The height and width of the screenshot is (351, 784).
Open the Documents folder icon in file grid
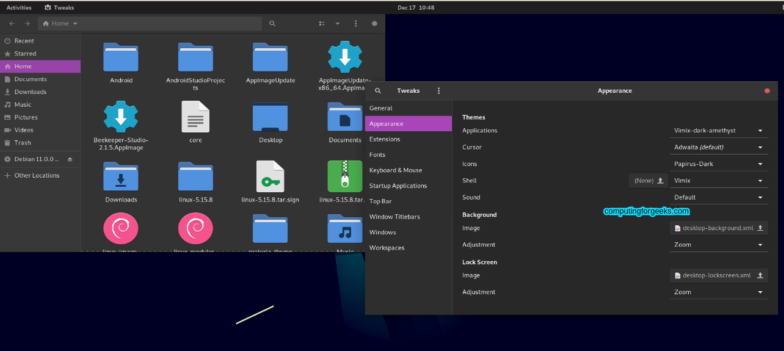345,117
